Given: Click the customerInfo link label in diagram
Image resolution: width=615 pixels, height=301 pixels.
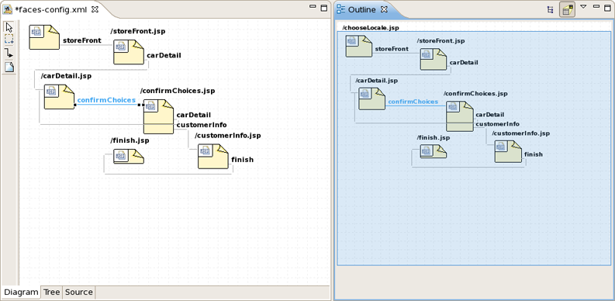Looking at the screenshot, I should [x=202, y=125].
